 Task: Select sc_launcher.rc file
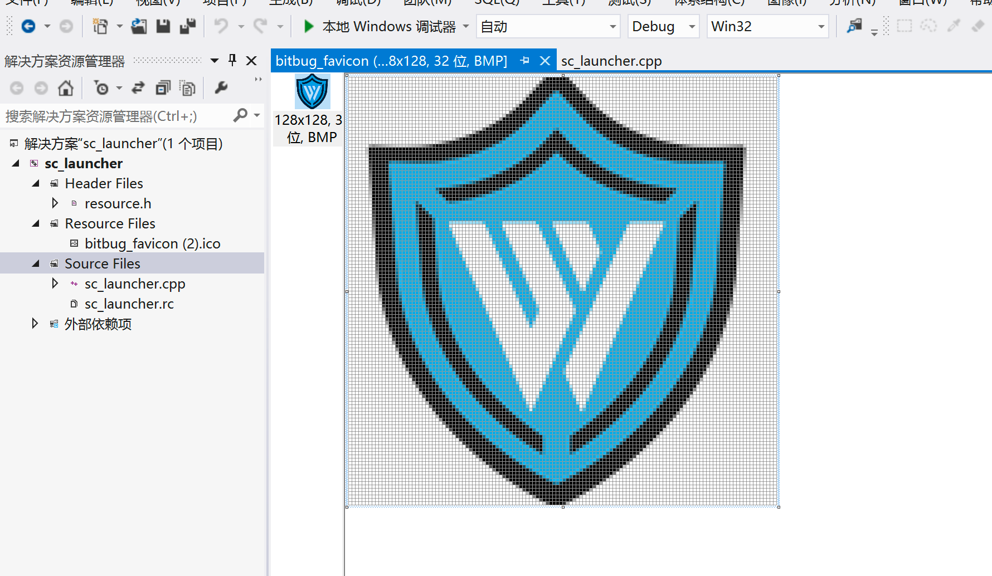pos(129,304)
